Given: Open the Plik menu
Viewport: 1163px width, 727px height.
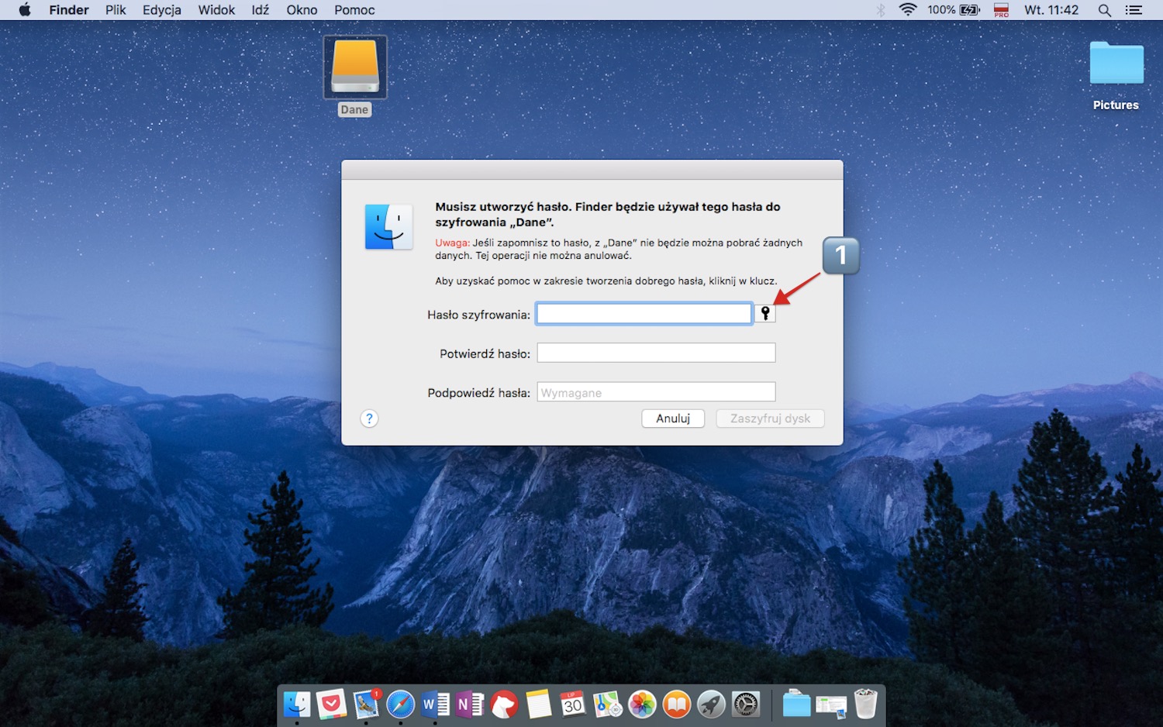Looking at the screenshot, I should tap(115, 10).
